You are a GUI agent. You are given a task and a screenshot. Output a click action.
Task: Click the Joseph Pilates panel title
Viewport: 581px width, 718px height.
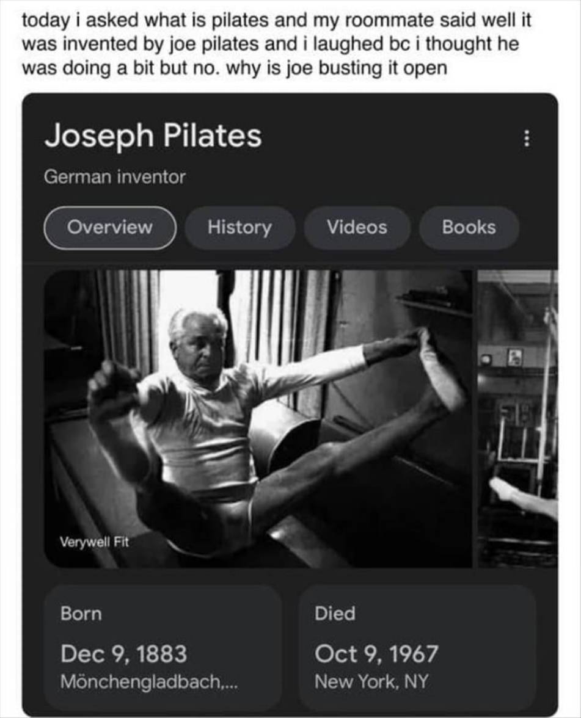153,136
